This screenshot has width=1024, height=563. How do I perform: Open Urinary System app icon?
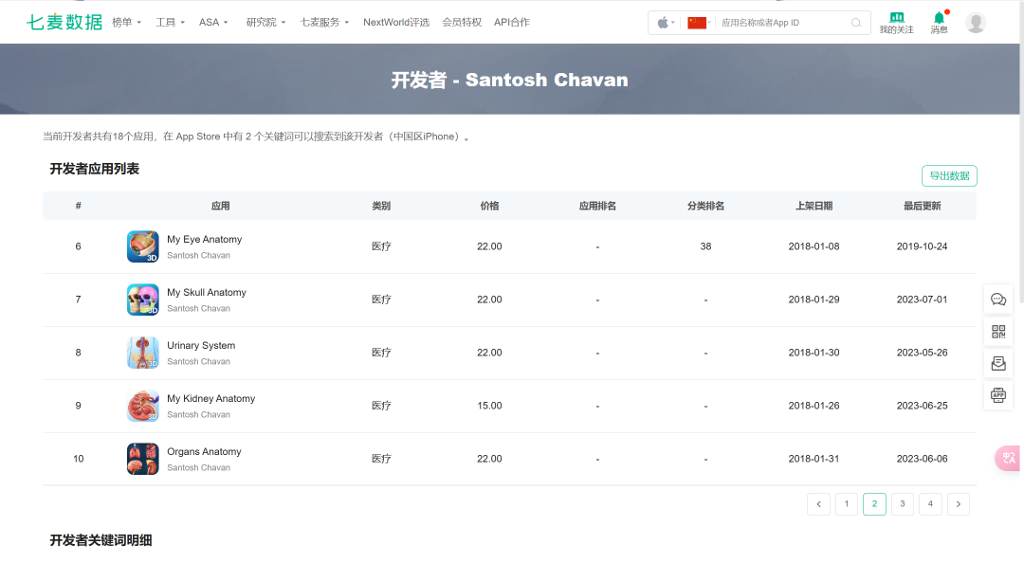tap(143, 353)
